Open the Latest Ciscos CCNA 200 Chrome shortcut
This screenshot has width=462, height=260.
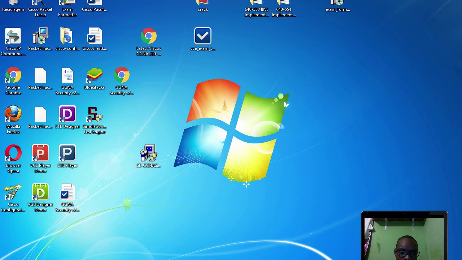click(149, 42)
